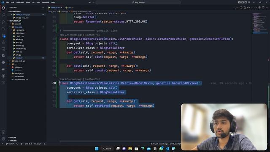Open file history timeline icon in editor toolbar

pos(241,8)
